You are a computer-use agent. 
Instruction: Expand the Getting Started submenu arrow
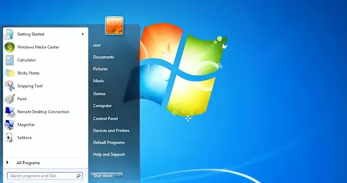point(83,34)
